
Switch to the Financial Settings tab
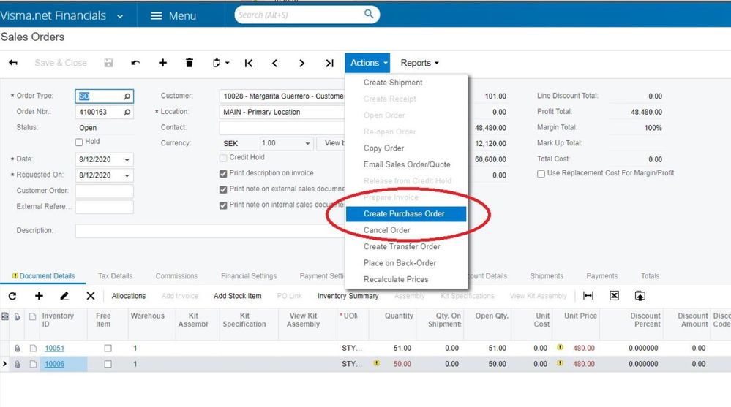249,276
